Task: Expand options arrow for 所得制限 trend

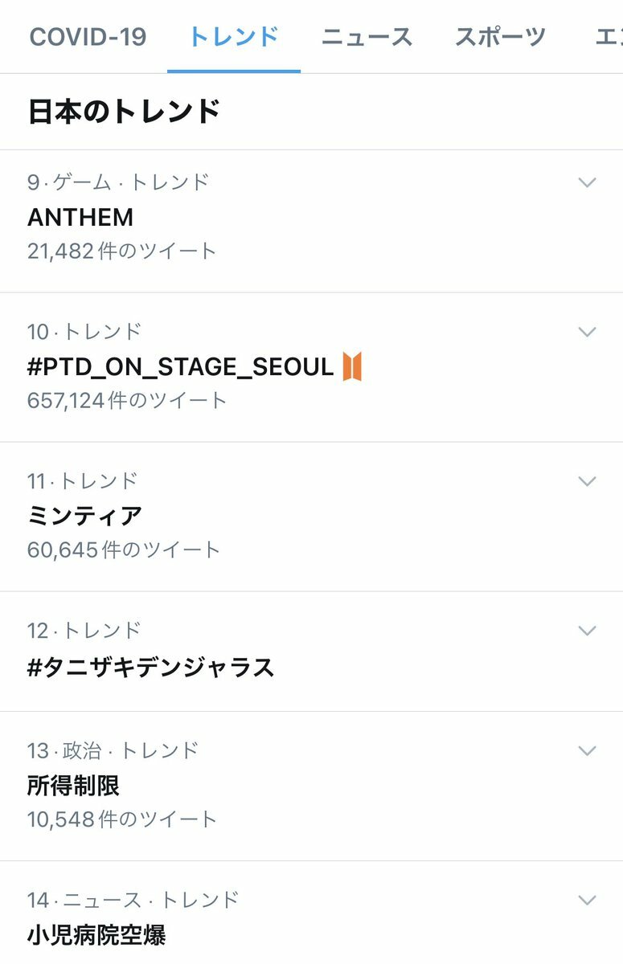Action: (588, 750)
